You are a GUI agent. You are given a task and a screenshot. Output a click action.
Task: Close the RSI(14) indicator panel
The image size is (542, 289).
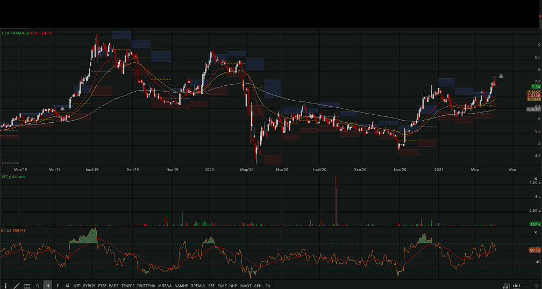535,232
